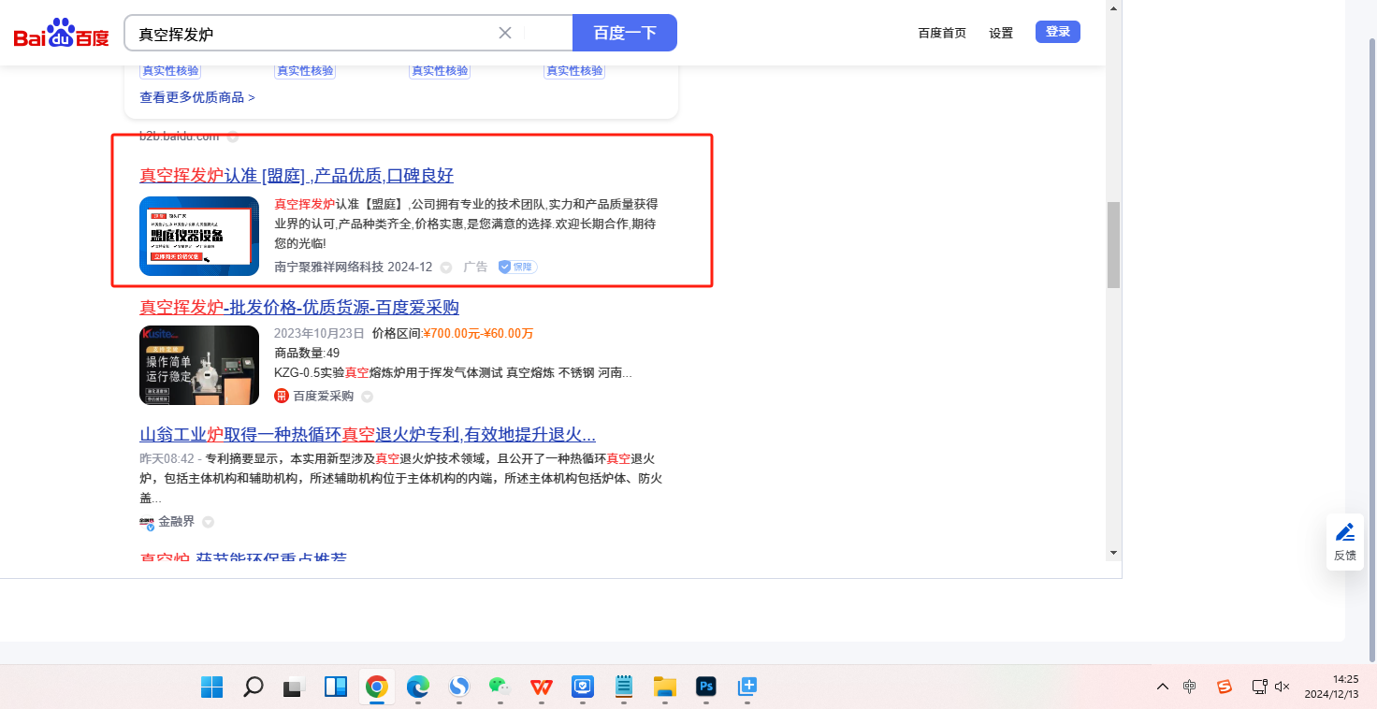The height and width of the screenshot is (709, 1377).
Task: Expand the hidden system tray icons chevron
Action: [x=1163, y=687]
